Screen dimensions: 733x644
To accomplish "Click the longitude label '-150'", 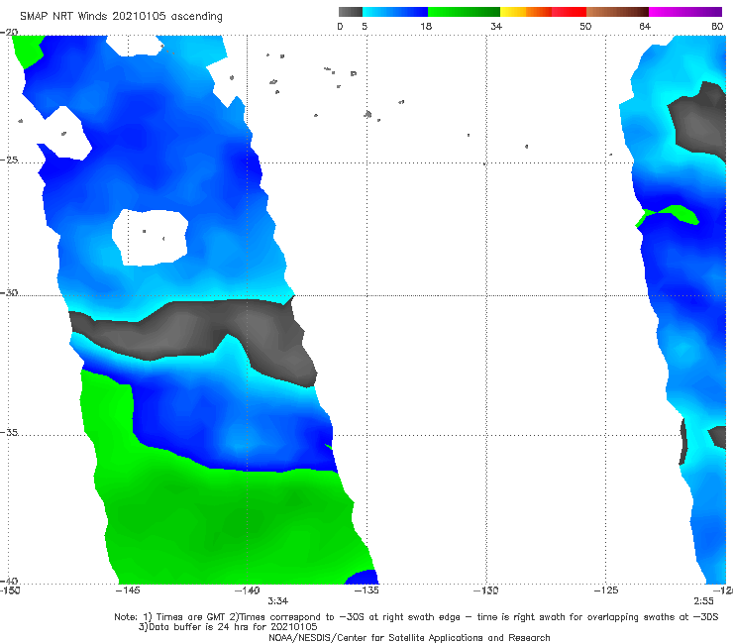I will tap(10, 590).
